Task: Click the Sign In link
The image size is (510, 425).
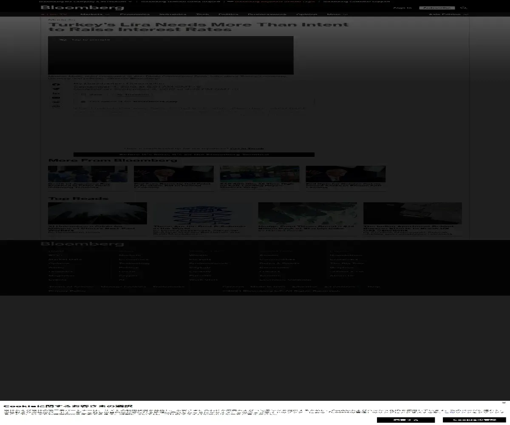Action: coord(402,8)
